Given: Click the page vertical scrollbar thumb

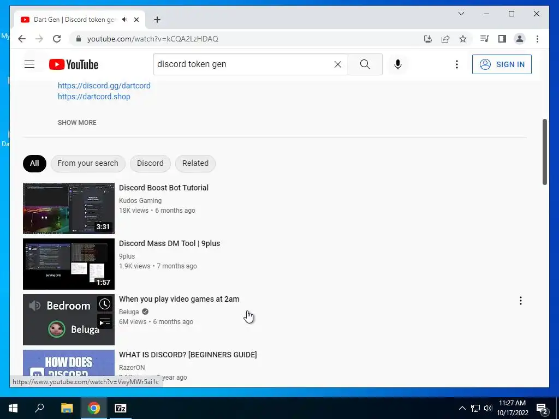Looking at the screenshot, I should pyautogui.click(x=544, y=152).
